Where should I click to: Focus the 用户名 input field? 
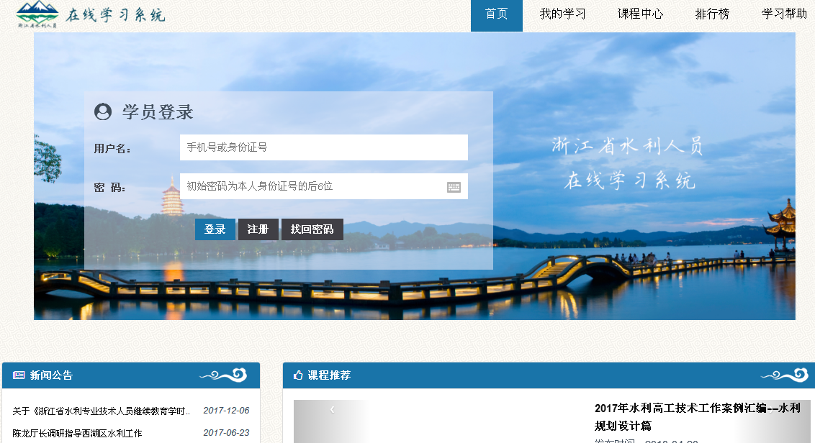(x=323, y=147)
